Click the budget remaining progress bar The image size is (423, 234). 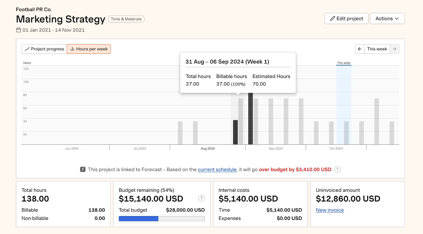pos(162,219)
